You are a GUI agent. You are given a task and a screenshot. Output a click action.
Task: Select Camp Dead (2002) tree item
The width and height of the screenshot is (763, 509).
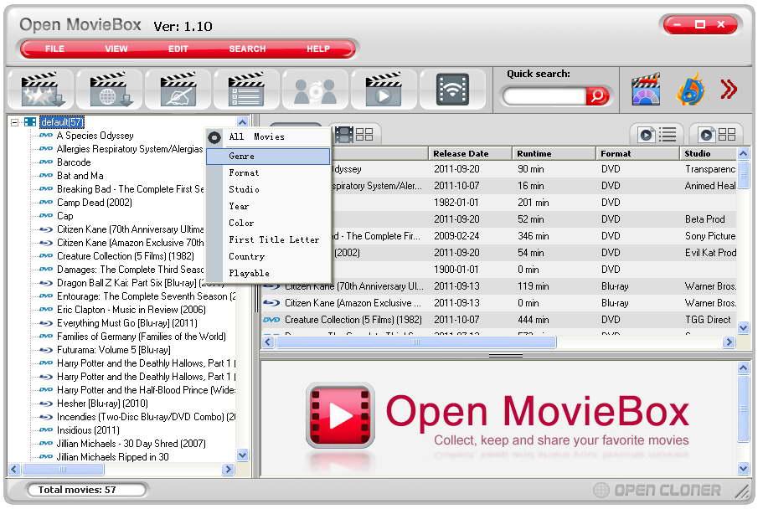pos(95,203)
